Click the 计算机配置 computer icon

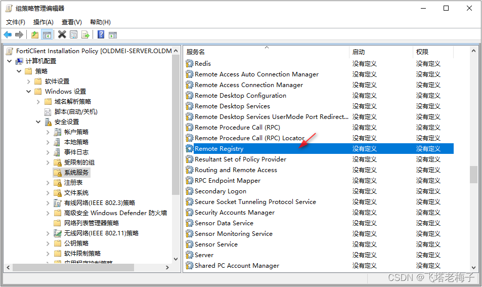point(19,61)
